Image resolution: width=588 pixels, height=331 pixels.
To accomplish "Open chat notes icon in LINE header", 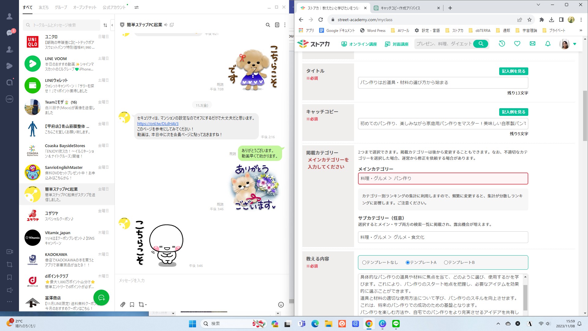I will (x=277, y=25).
